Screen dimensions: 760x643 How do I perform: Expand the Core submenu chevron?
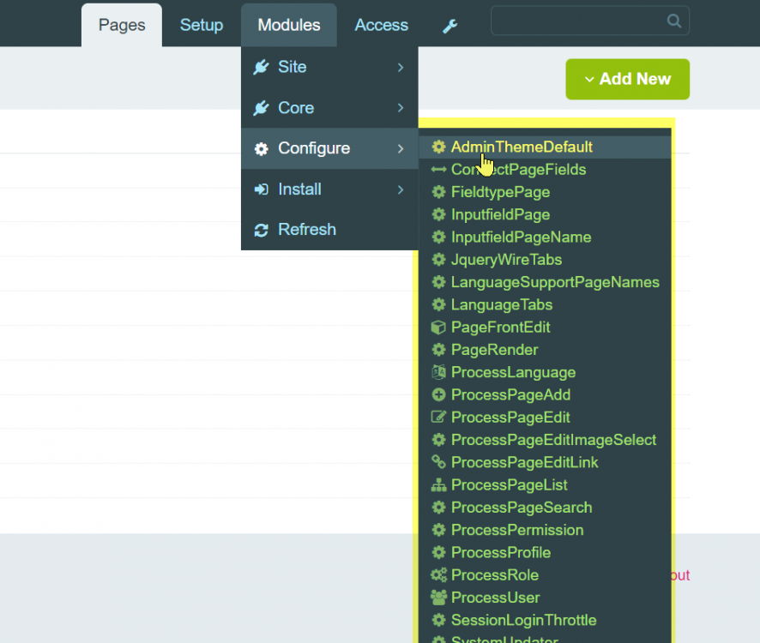[x=401, y=108]
